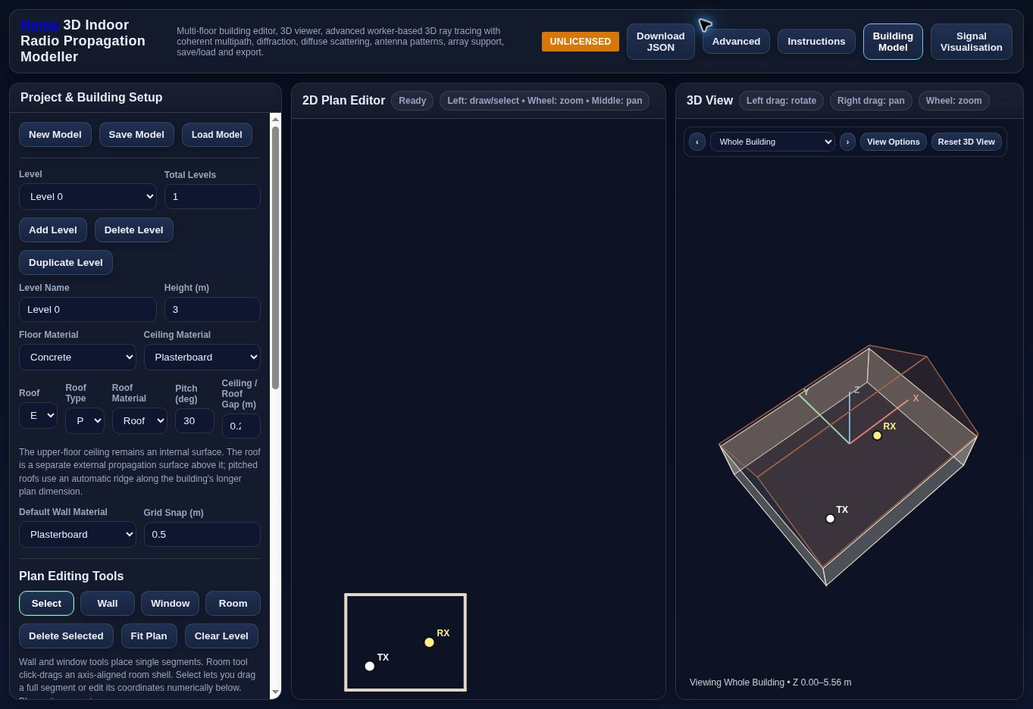This screenshot has width=1033, height=709.
Task: Open the Roof Material dropdown
Action: tap(139, 420)
